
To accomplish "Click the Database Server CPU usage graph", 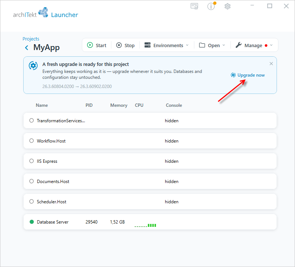I will pos(145,225).
